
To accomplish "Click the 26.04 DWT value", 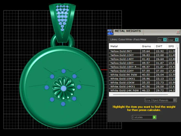I will click(x=160, y=75).
